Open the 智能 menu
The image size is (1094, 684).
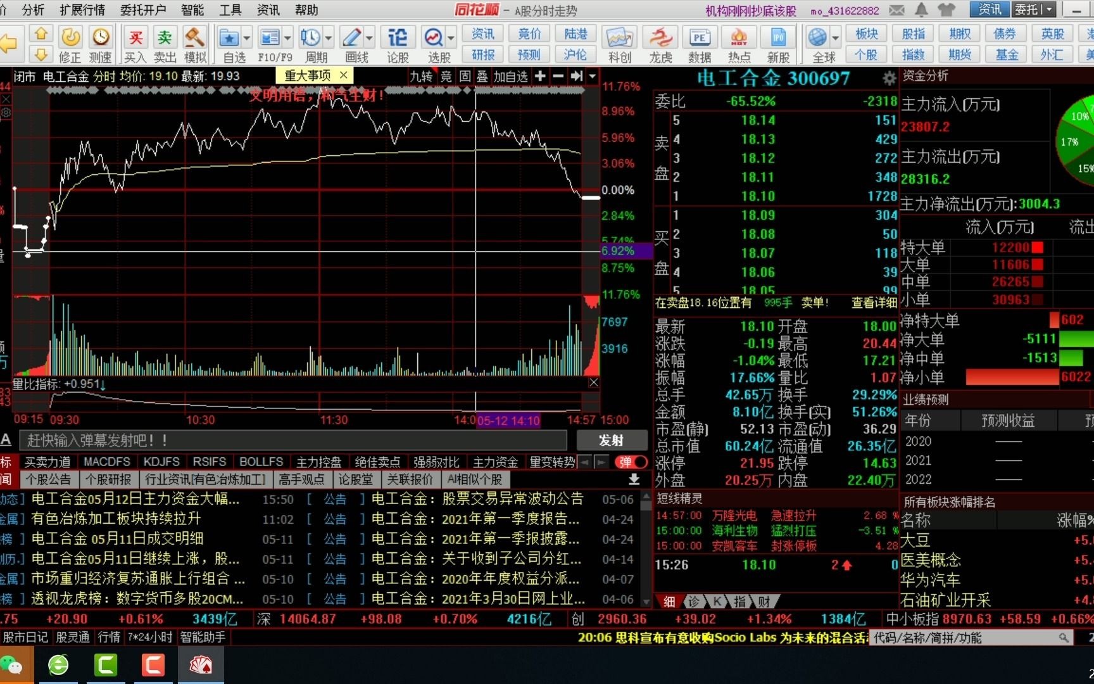(x=192, y=9)
